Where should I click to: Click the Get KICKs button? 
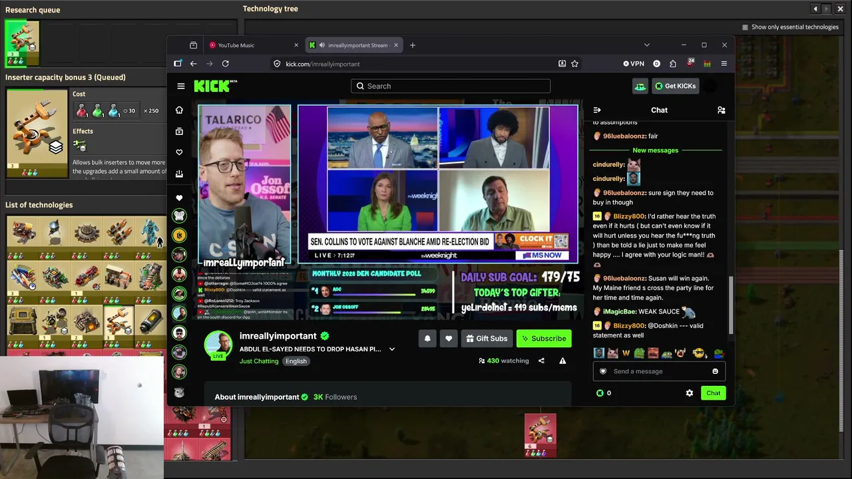pos(675,86)
